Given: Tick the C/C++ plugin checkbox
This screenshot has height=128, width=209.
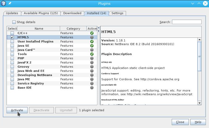Looking at the screenshot, I should click(x=12, y=33).
